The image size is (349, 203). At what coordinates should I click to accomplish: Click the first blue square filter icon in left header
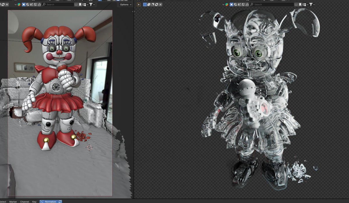coord(24,4)
